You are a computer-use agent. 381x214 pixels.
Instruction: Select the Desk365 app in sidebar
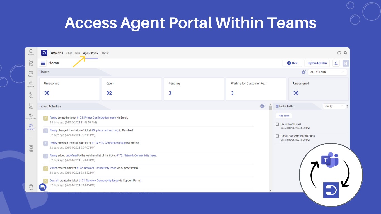(x=31, y=127)
